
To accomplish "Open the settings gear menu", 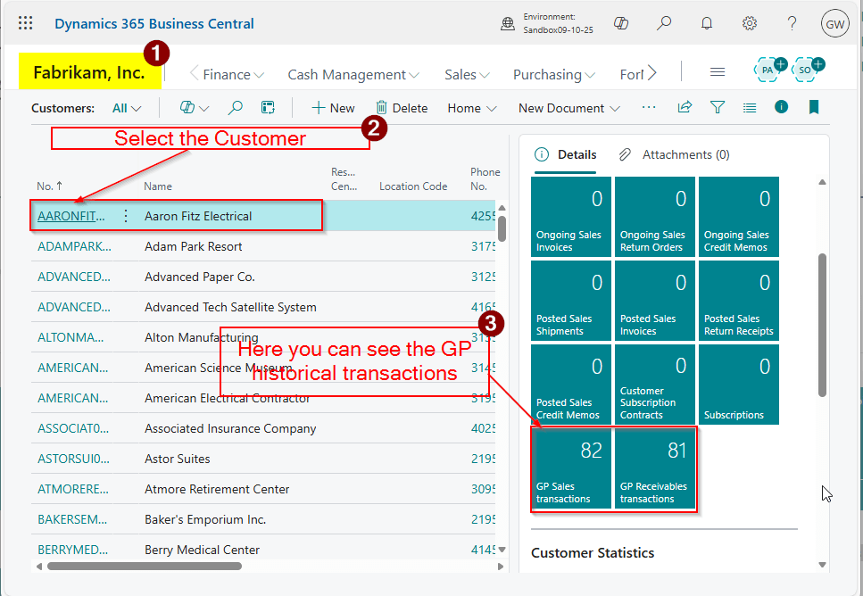I will 750,24.
